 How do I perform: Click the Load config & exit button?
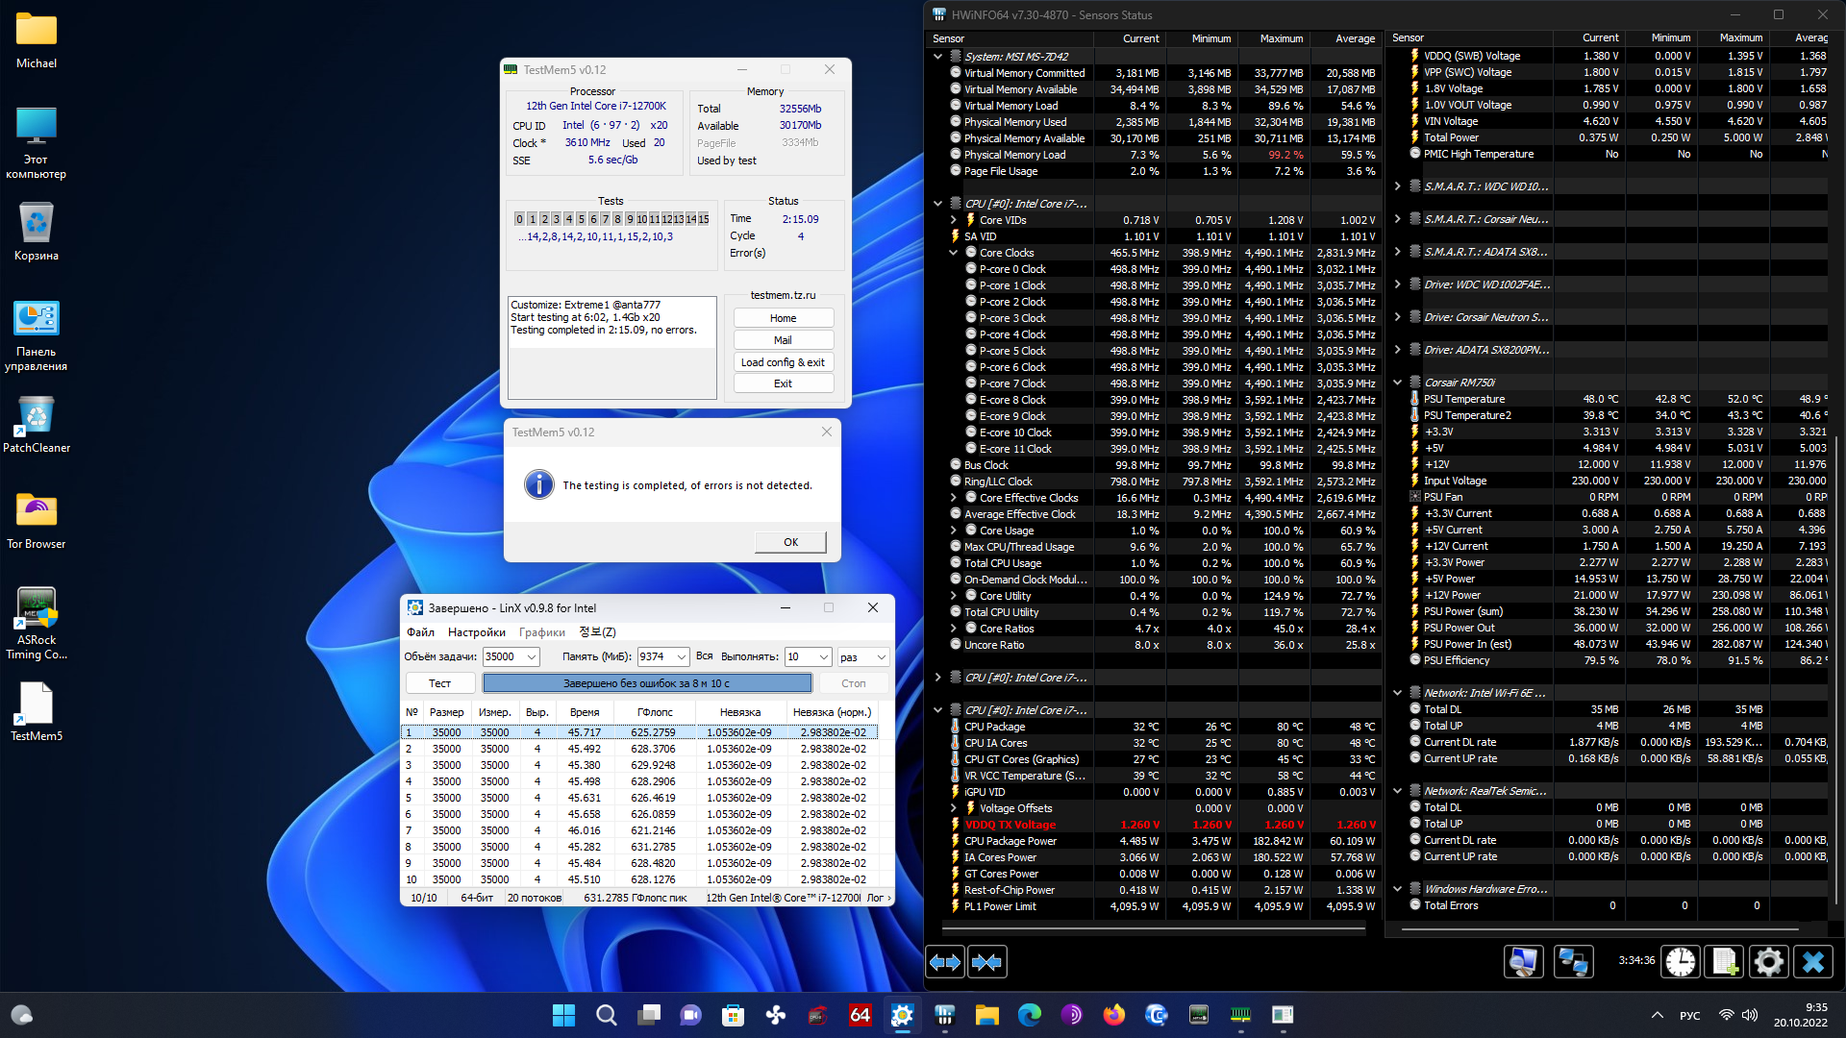point(783,362)
